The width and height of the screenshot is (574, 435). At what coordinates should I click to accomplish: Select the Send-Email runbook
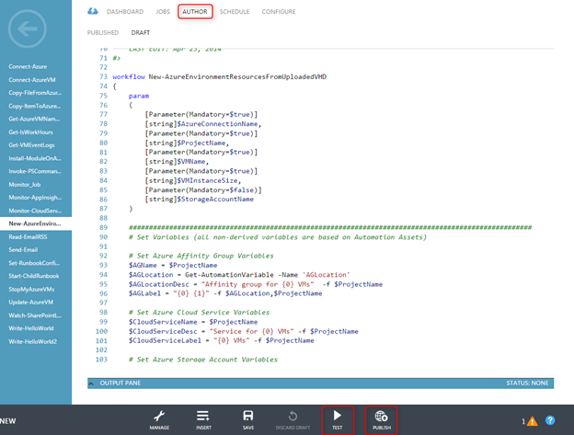coord(23,250)
